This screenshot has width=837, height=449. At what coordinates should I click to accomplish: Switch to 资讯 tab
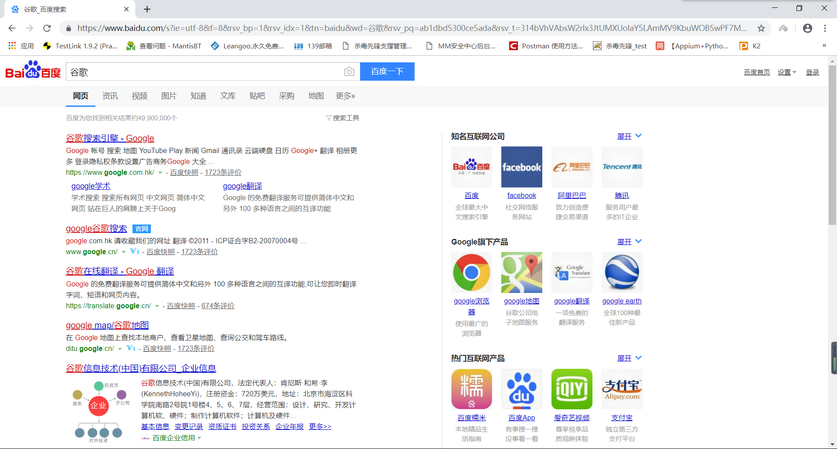tap(110, 96)
